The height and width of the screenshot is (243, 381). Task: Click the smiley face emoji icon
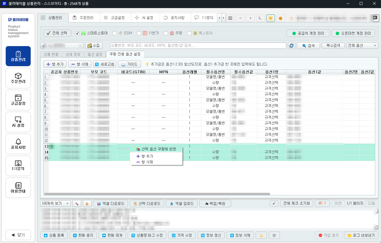click(x=280, y=18)
